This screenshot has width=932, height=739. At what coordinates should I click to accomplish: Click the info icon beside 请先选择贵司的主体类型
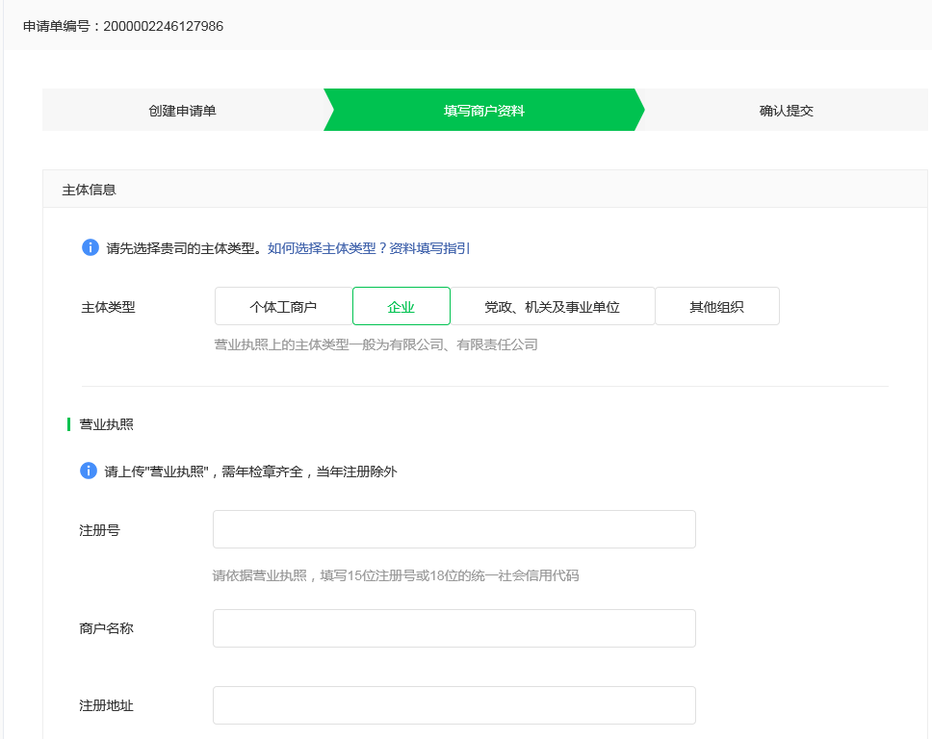point(91,247)
